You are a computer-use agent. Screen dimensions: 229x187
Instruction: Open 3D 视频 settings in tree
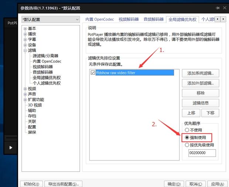(x=35, y=105)
